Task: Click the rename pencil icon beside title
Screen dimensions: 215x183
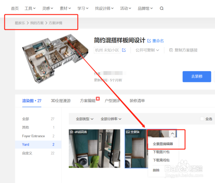Action: click(149, 41)
